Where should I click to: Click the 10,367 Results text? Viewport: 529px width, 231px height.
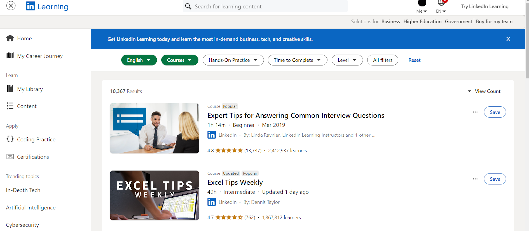pos(126,91)
